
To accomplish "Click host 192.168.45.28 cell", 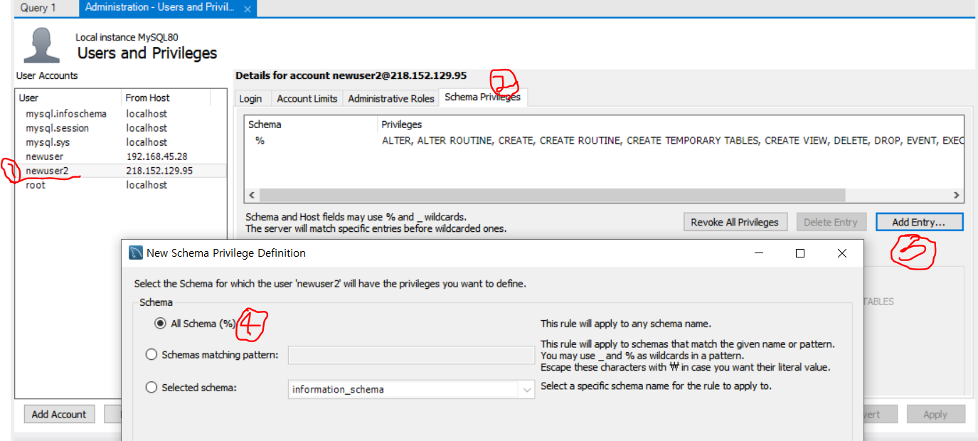I will pos(156,156).
